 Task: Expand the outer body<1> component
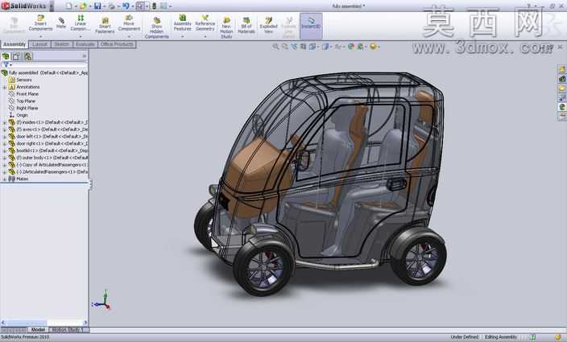(x=4, y=158)
